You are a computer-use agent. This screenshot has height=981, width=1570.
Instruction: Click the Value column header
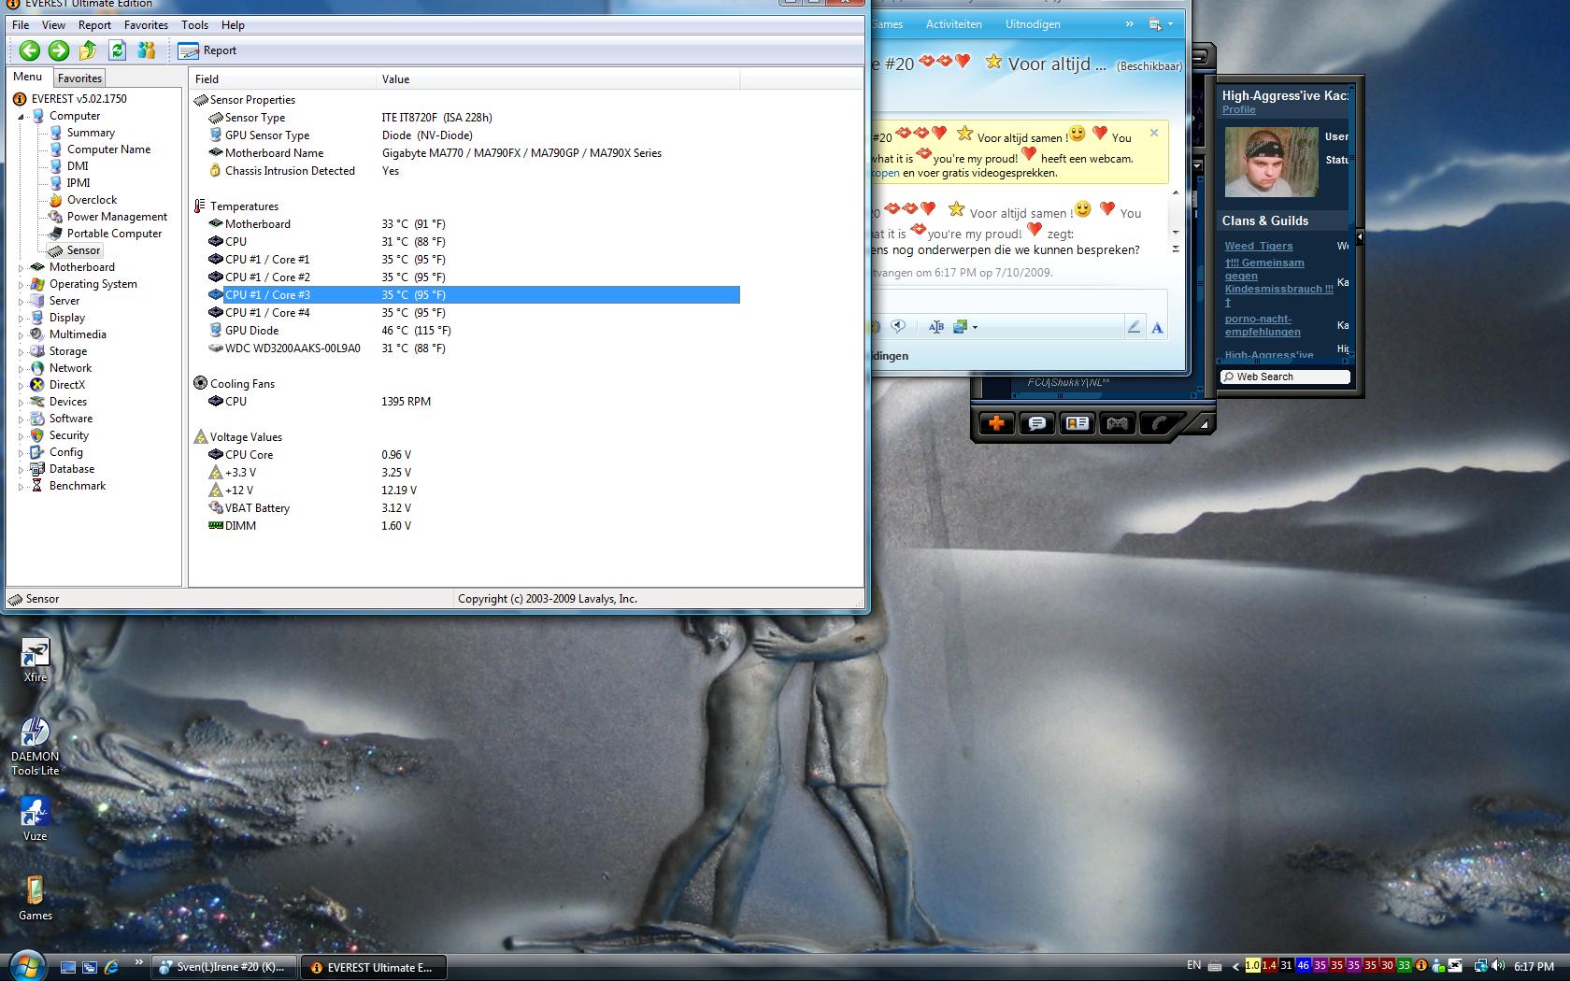tap(558, 79)
